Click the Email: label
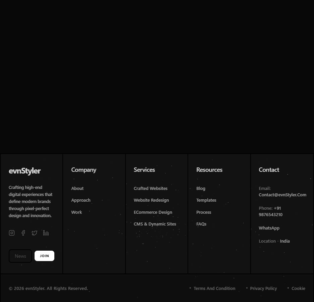314x302 pixels. pyautogui.click(x=265, y=189)
